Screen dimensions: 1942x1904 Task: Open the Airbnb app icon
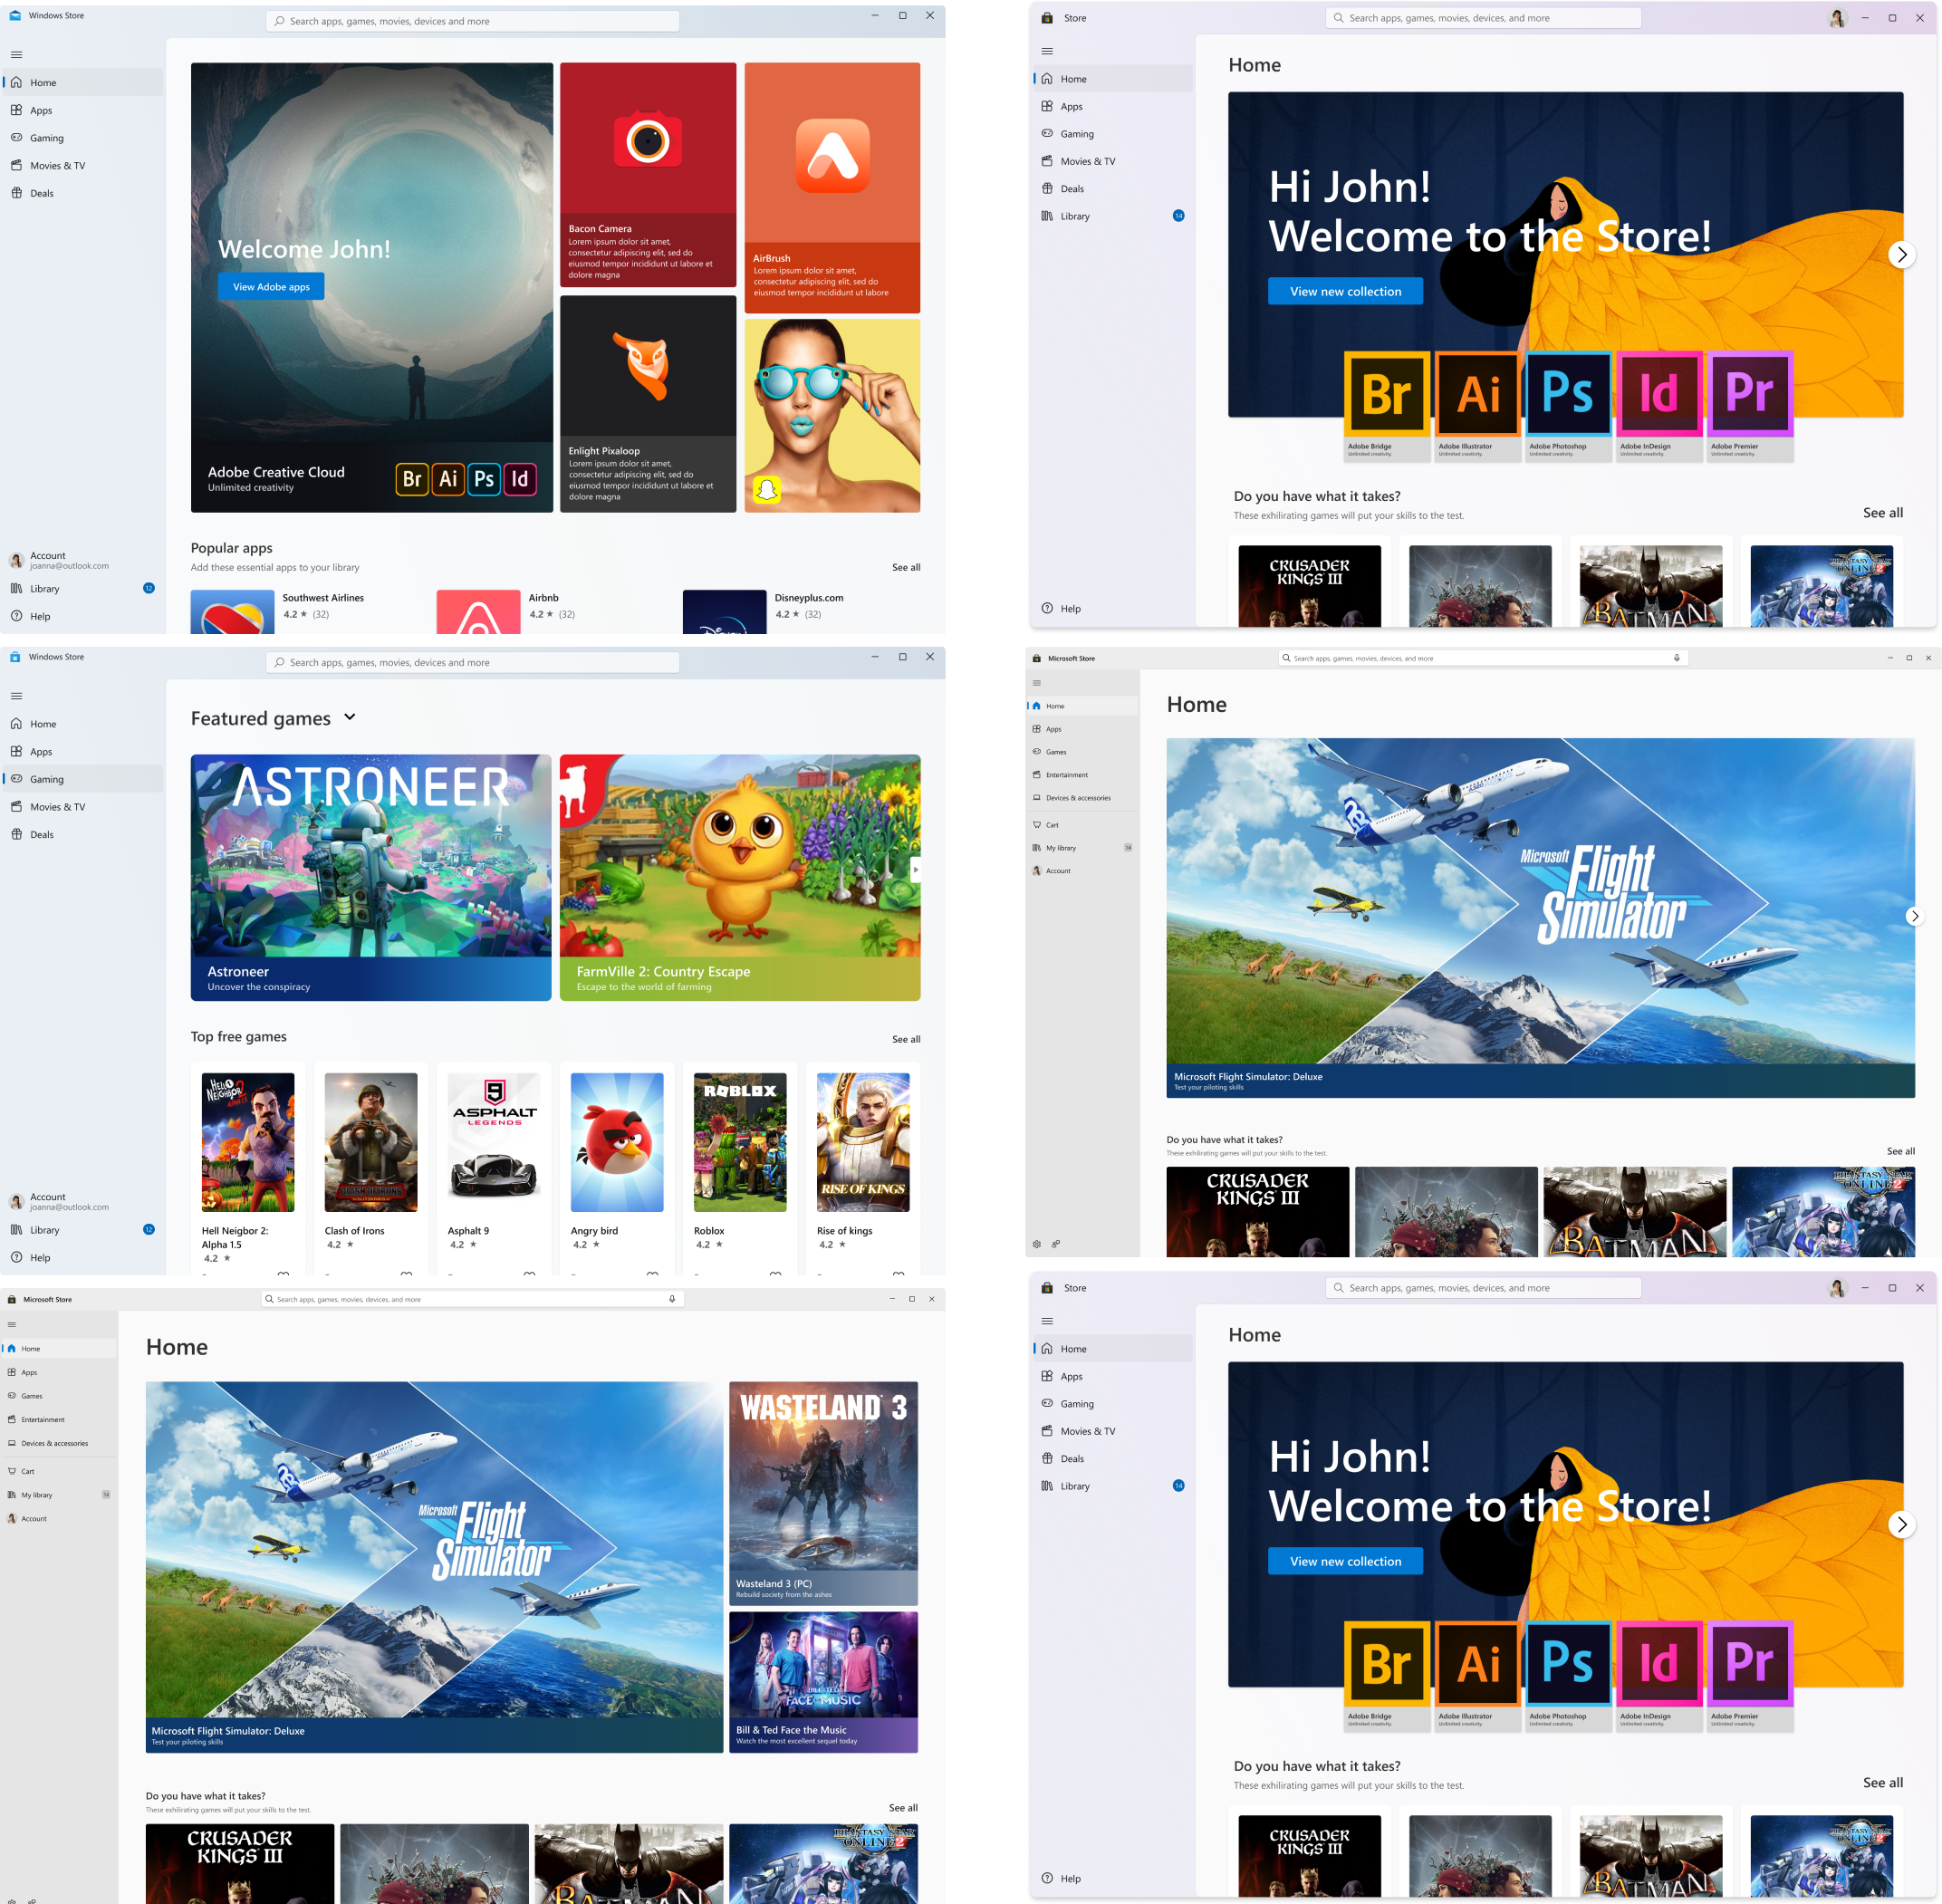[x=478, y=612]
